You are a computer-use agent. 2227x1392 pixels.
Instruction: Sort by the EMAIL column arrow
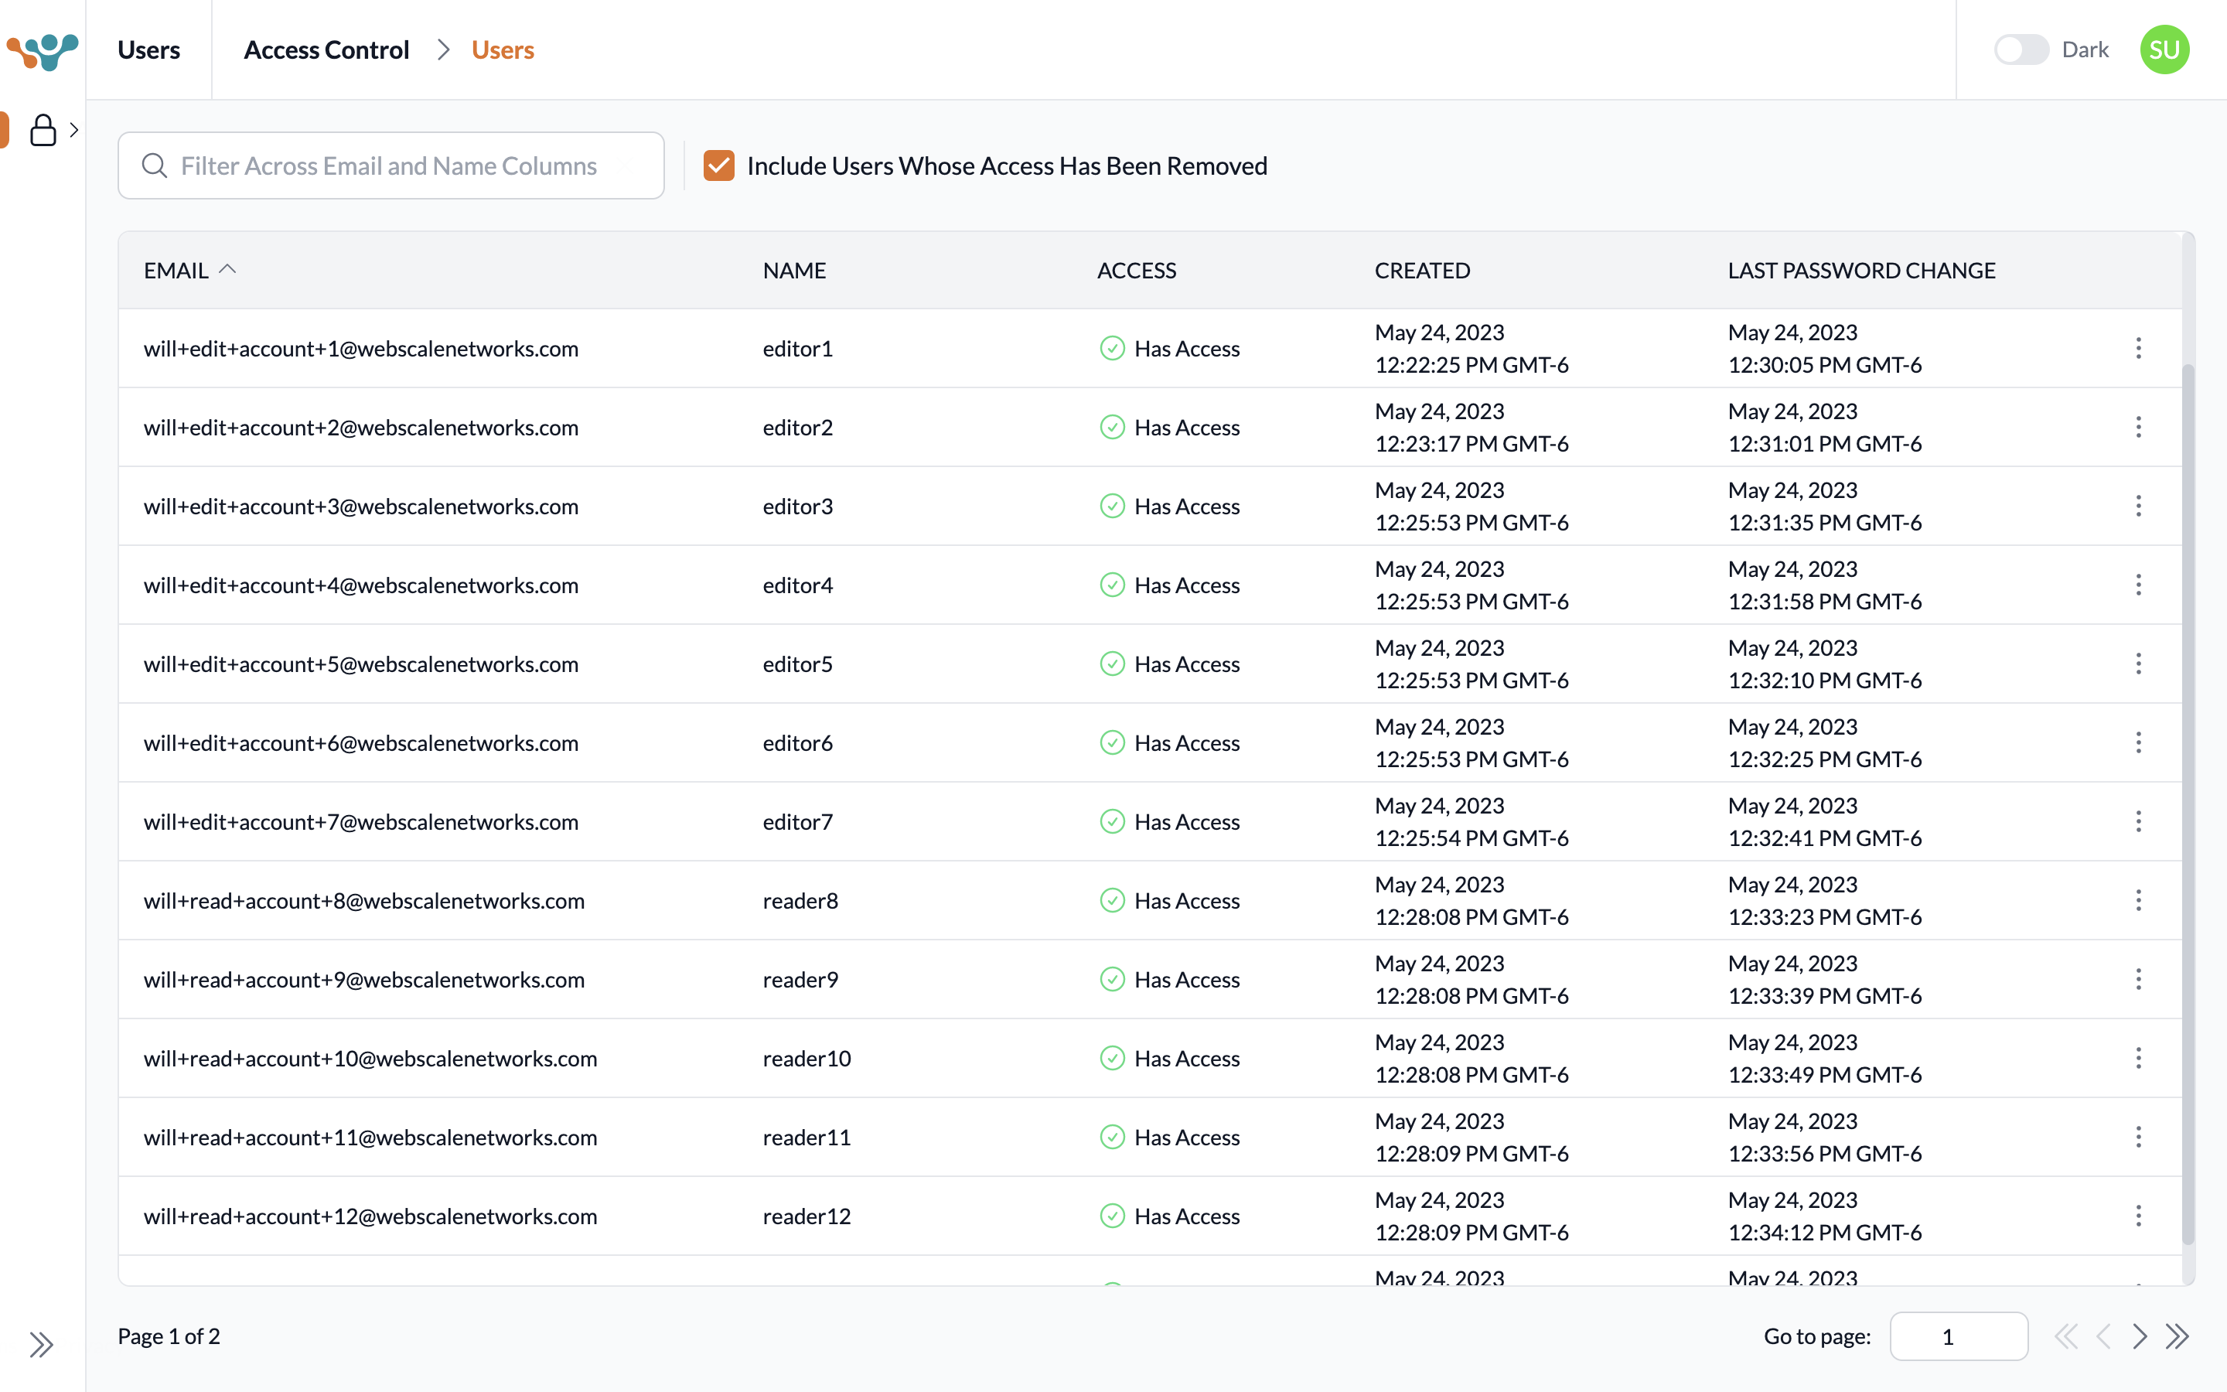pos(228,269)
